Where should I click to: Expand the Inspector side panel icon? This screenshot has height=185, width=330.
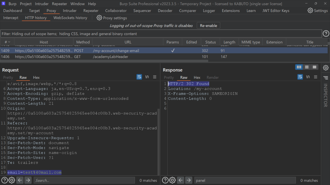pos(326,78)
